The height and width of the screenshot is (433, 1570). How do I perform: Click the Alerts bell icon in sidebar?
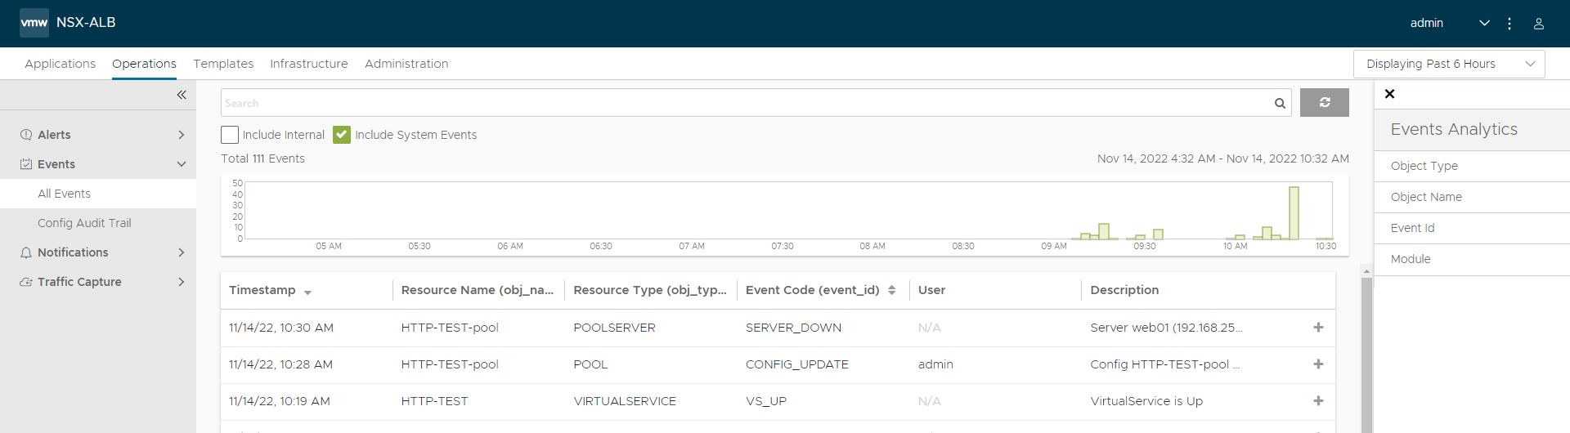click(x=26, y=135)
